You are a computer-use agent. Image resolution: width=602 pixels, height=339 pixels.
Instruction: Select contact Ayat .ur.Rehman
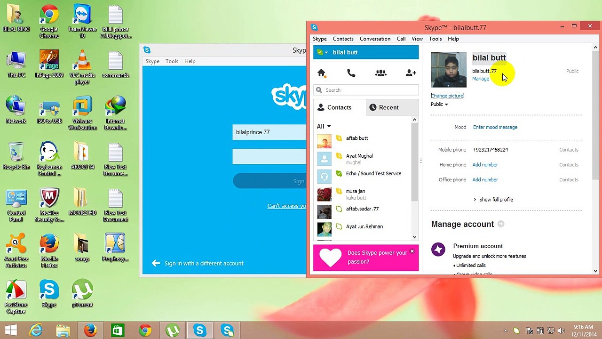363,229
